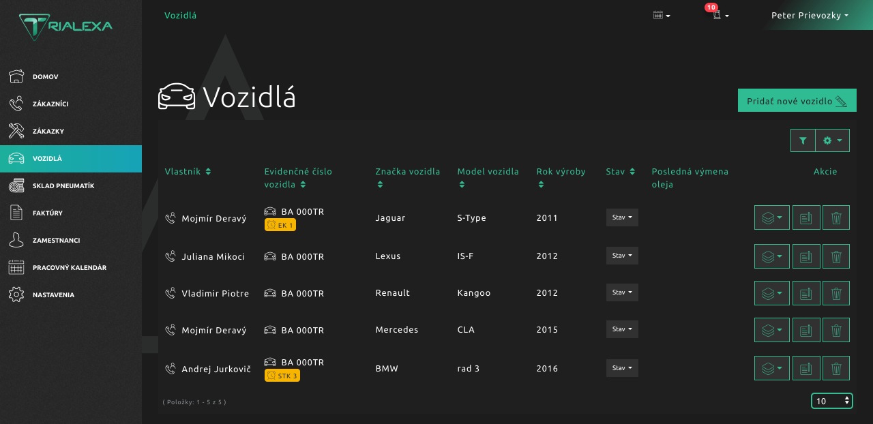Viewport: 873px width, 424px height.
Task: Delete the Renault Kangoo vehicle
Action: (x=836, y=293)
